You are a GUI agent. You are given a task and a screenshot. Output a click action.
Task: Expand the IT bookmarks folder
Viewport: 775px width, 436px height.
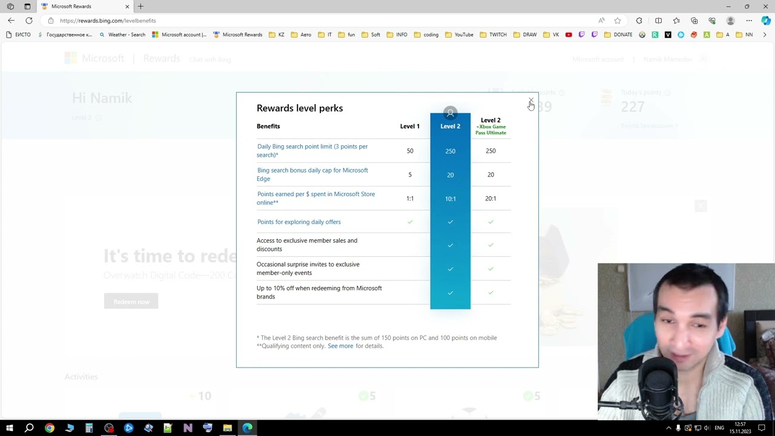coord(325,35)
